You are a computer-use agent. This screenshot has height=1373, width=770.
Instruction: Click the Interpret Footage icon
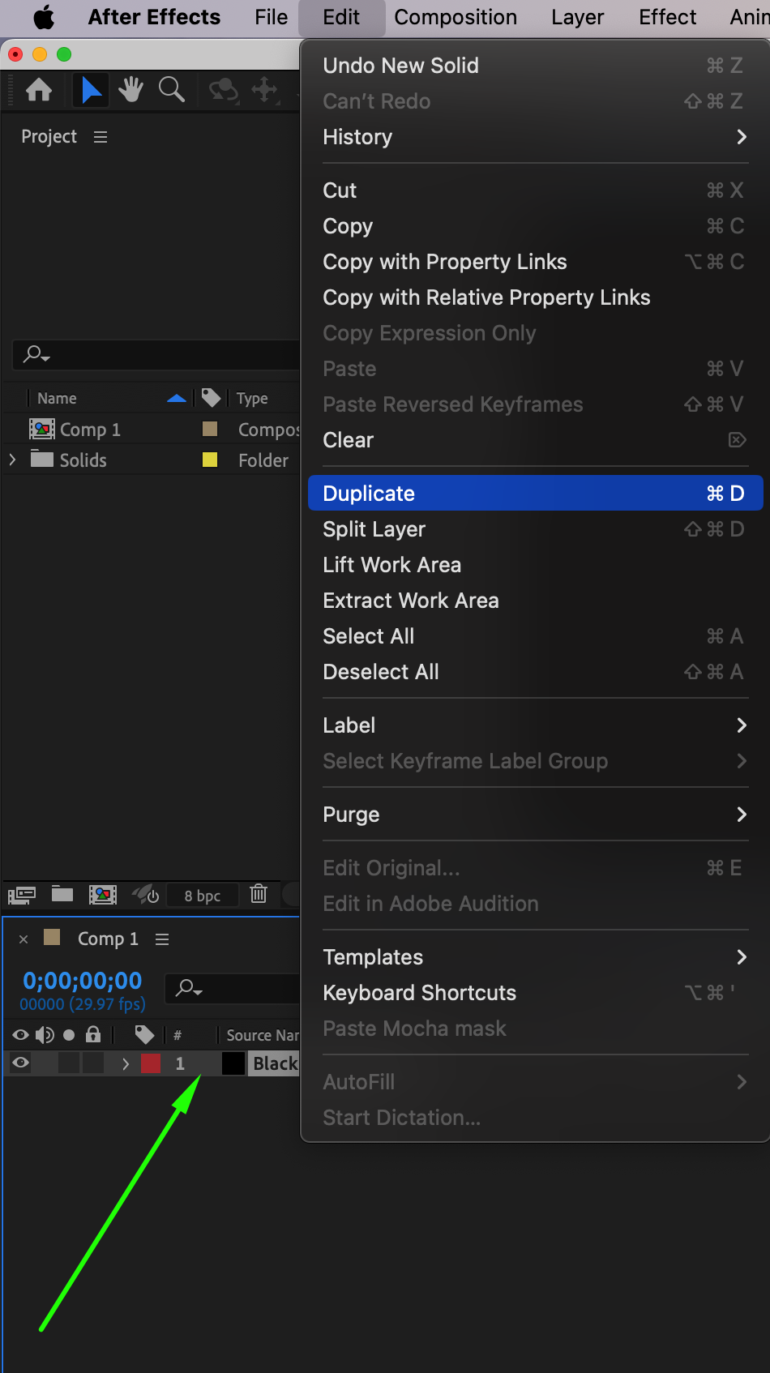pyautogui.click(x=22, y=895)
